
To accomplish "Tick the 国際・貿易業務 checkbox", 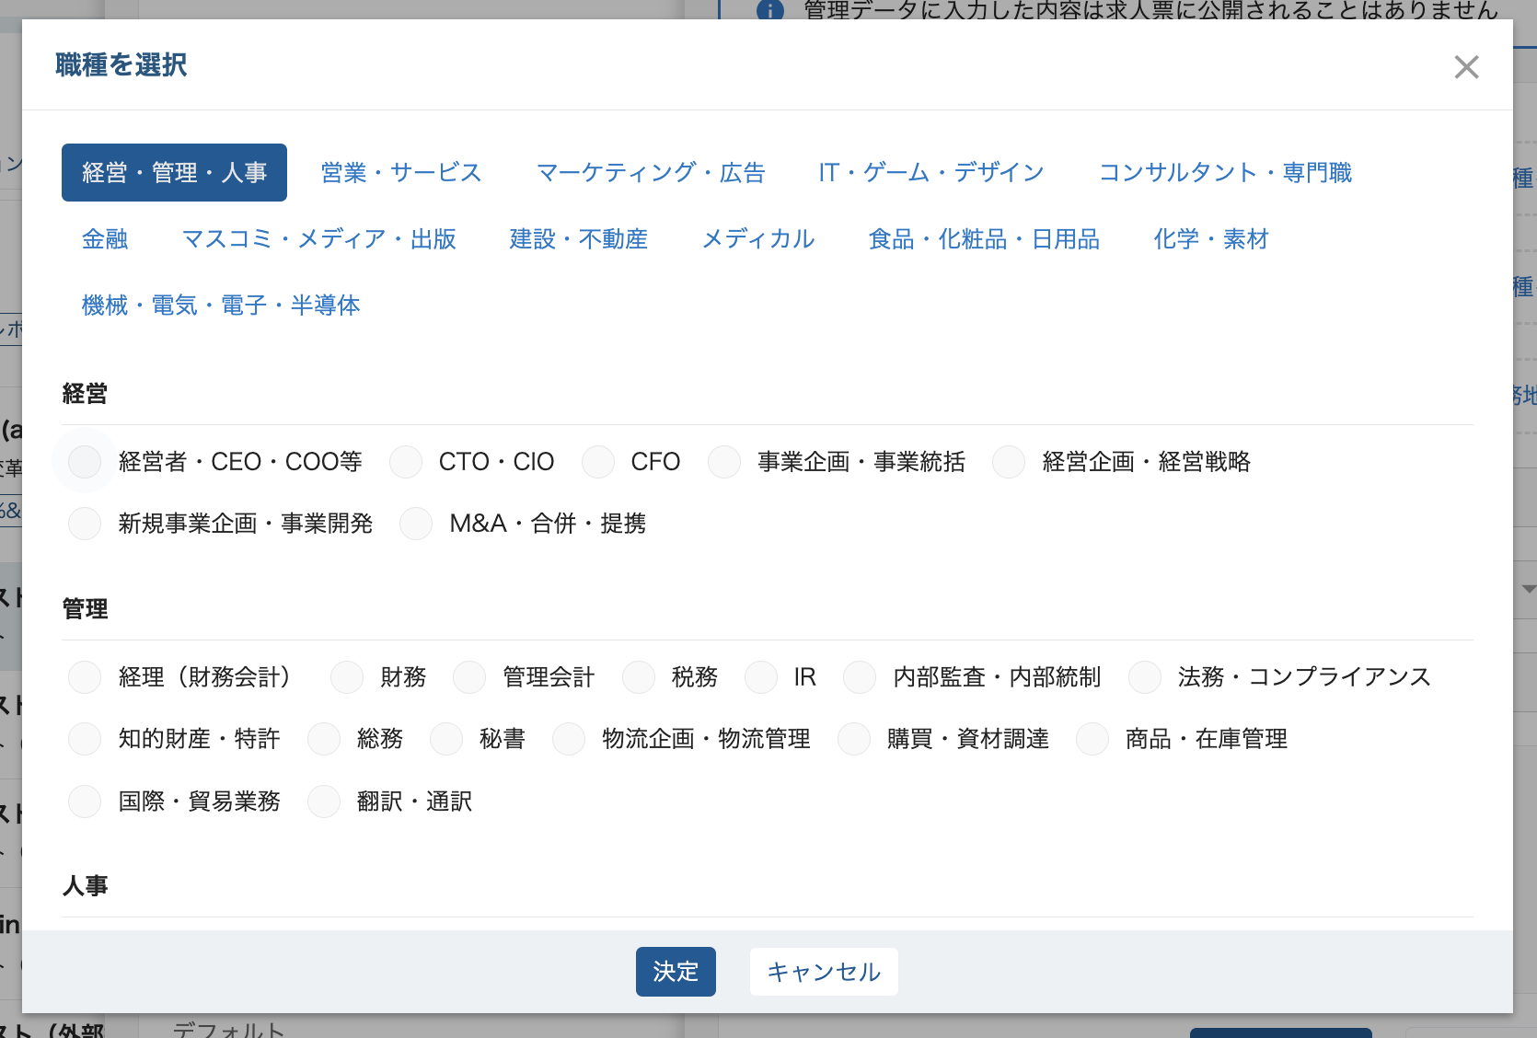I will pos(85,802).
